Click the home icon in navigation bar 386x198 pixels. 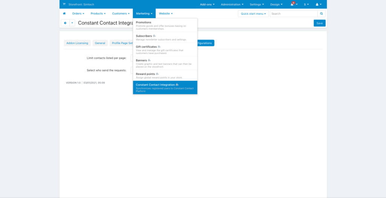[x=64, y=14]
